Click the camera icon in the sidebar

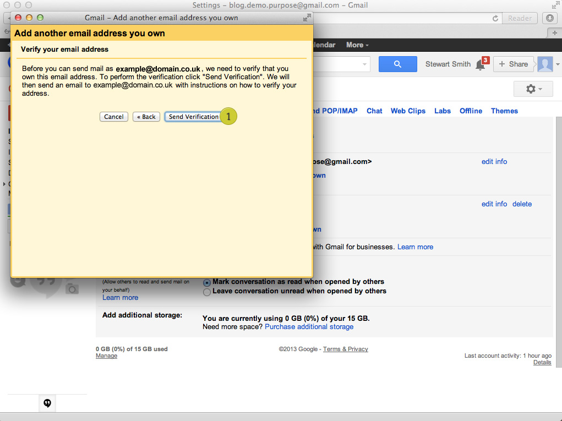[x=72, y=288]
